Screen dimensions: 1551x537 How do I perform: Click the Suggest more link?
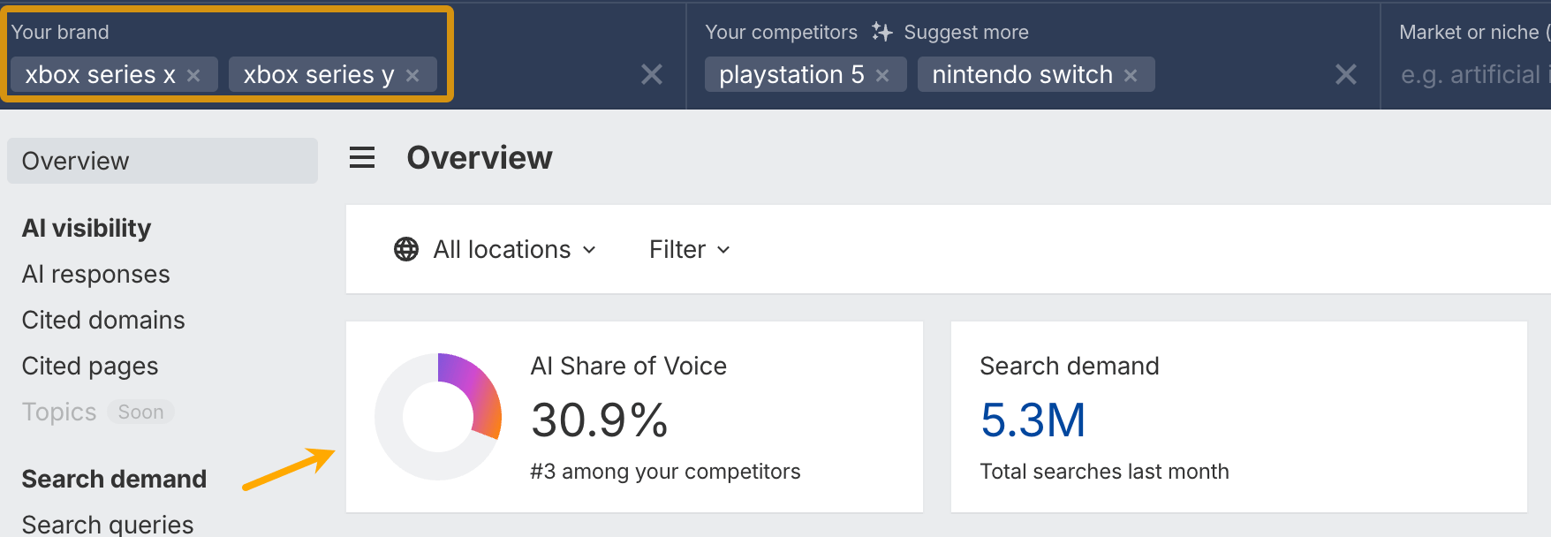(x=965, y=33)
